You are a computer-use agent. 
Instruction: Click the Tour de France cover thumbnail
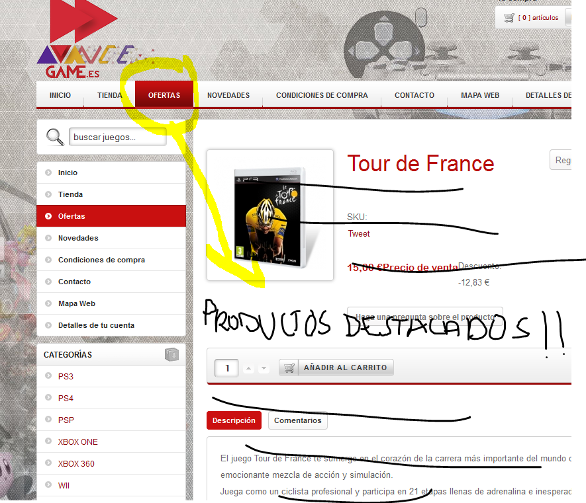pos(270,215)
